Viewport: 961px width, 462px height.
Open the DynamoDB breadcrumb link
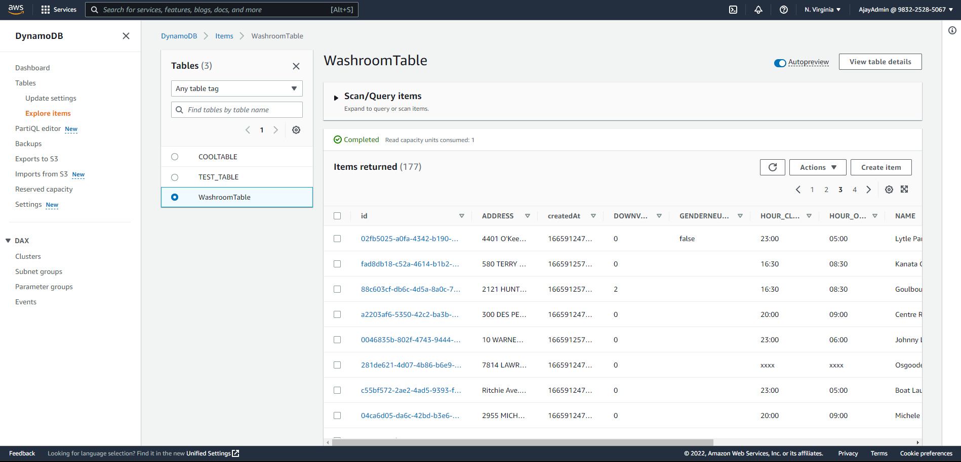point(179,36)
